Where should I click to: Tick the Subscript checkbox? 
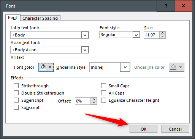(16, 107)
